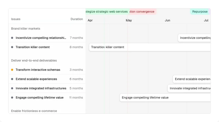Click the orange status dot for Transform interactive schemas
Screen dimensions: 219x122
(12, 70)
